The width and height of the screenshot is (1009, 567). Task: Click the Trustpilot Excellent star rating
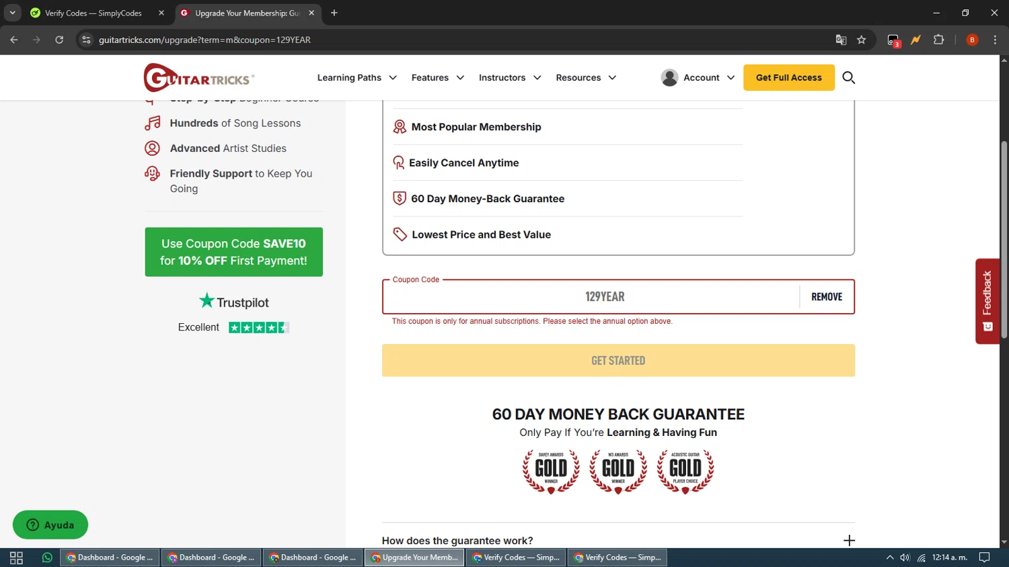[259, 328]
